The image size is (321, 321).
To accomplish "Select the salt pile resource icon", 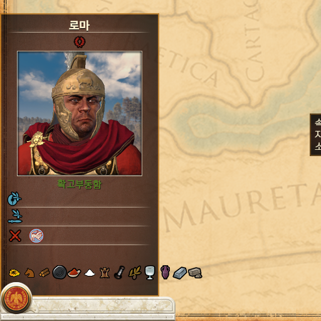I will 90,273.
